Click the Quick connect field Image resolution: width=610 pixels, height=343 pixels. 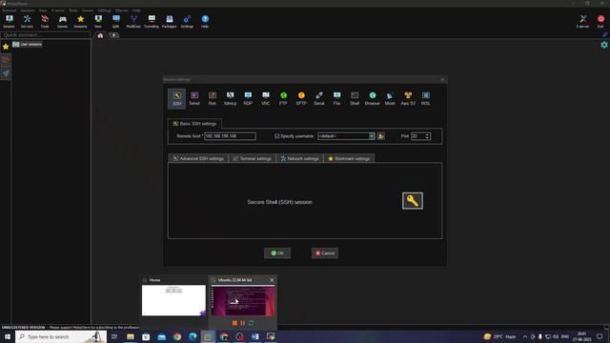(46, 35)
